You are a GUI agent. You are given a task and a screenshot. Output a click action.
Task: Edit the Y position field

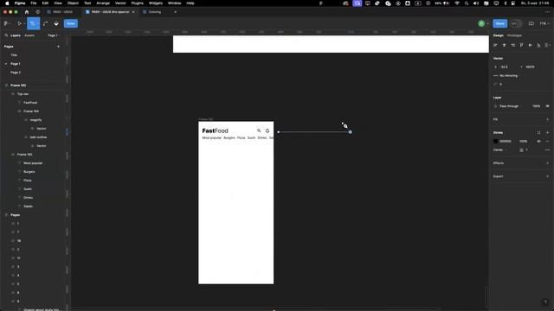[531, 67]
